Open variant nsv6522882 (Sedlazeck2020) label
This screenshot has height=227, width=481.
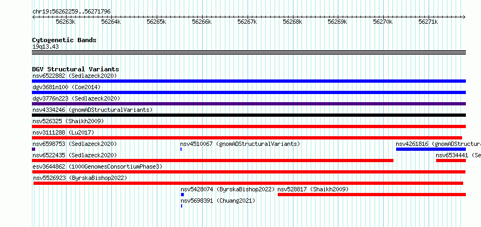pos(75,76)
